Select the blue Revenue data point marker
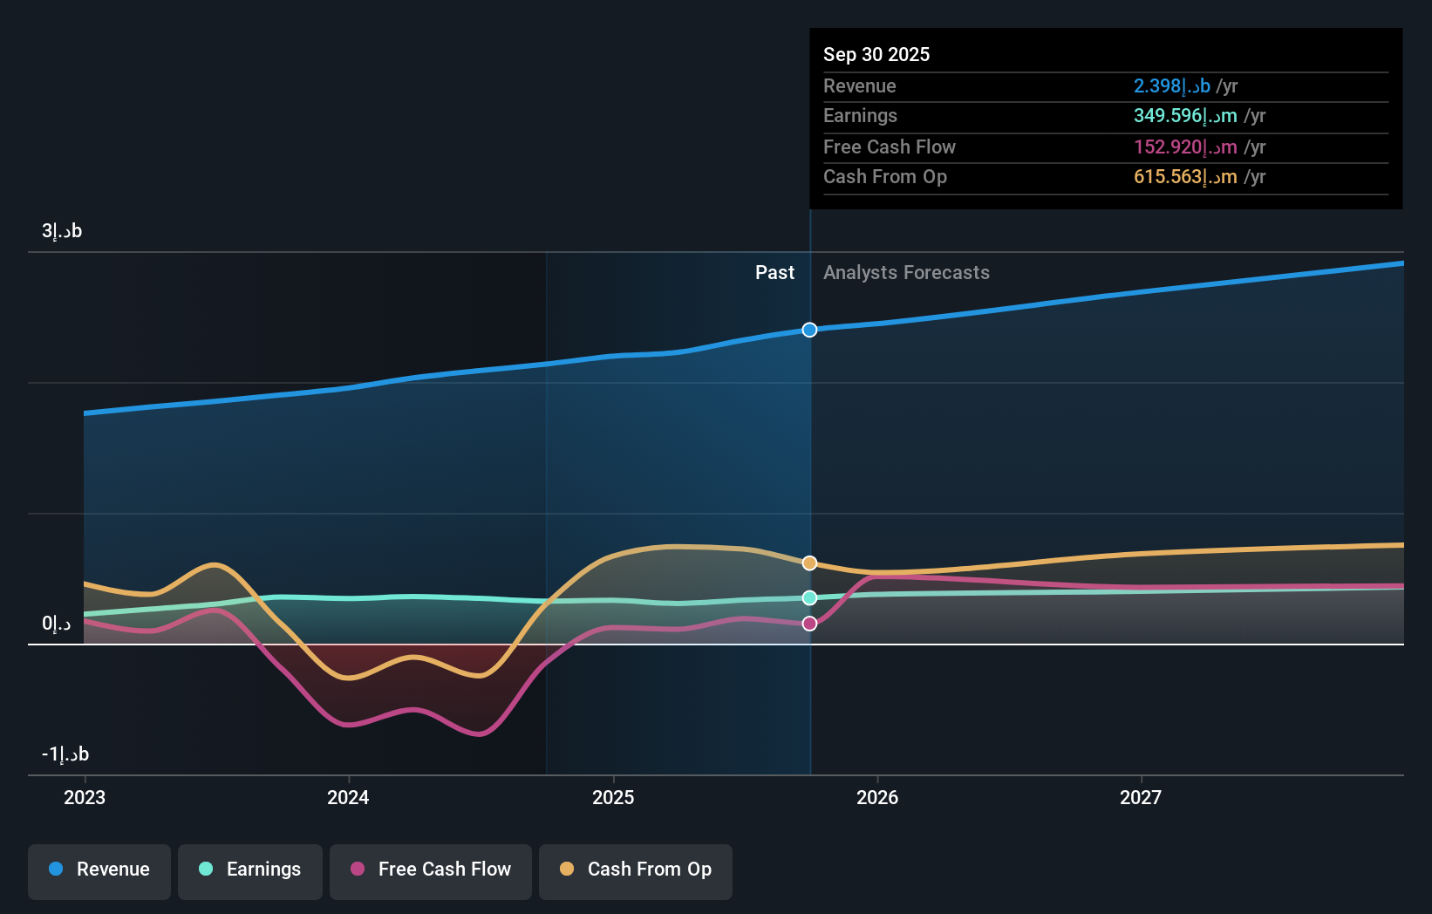This screenshot has width=1432, height=914. click(x=809, y=330)
